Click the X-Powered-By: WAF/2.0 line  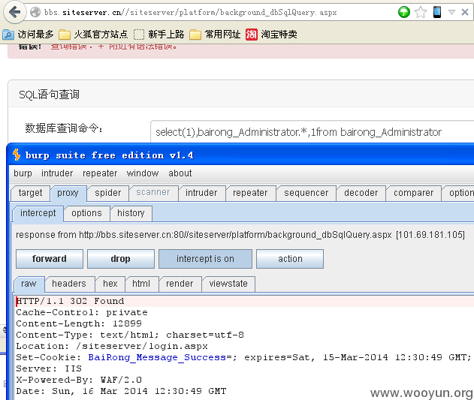tap(79, 380)
